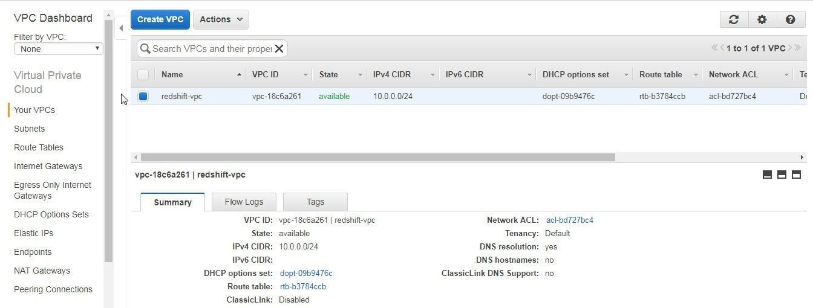Collapse the left navigation panel arrow

click(x=121, y=28)
